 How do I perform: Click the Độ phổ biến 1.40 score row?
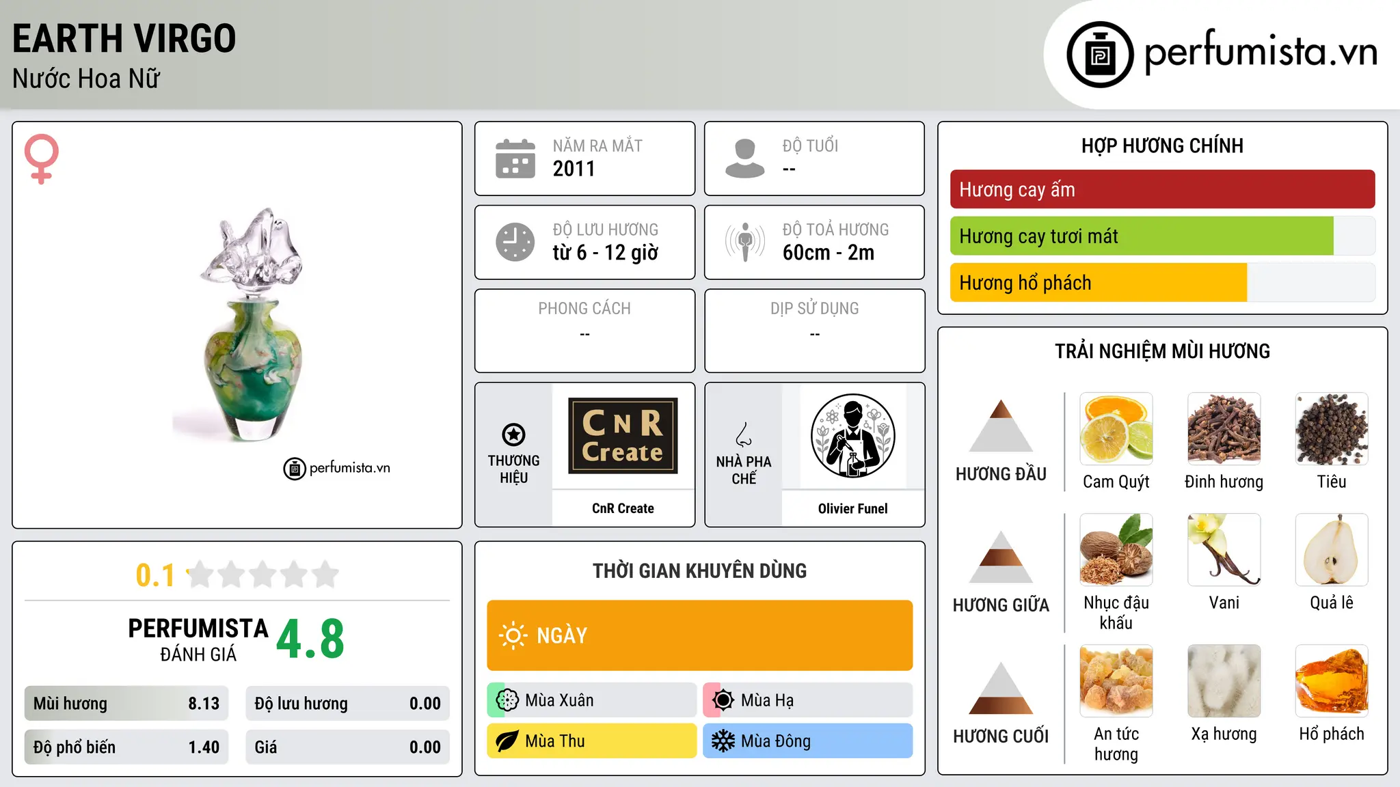[126, 747]
